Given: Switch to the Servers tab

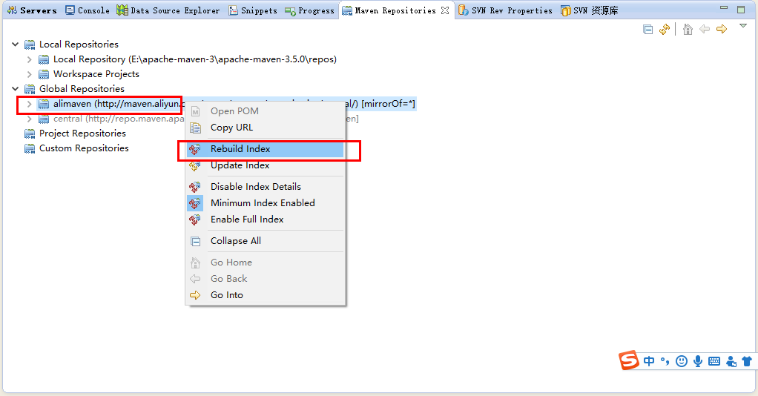Looking at the screenshot, I should pyautogui.click(x=33, y=10).
